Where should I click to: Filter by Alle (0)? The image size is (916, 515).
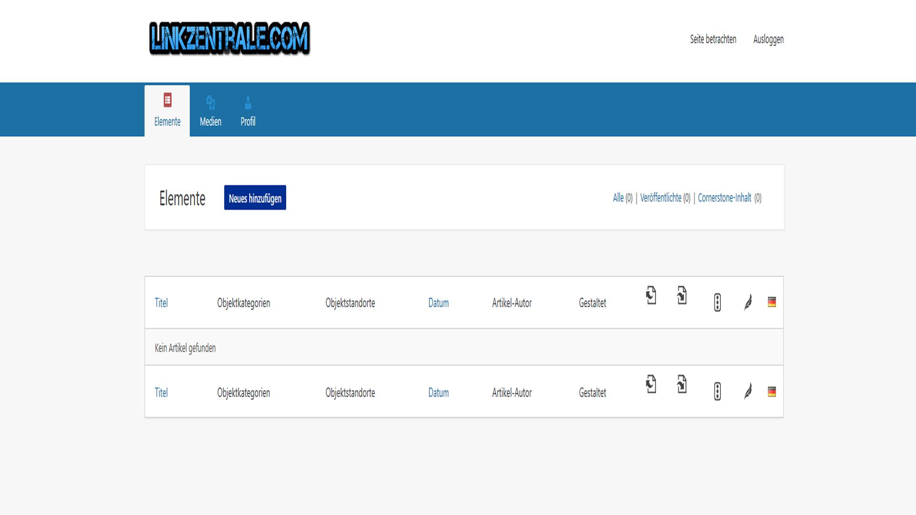[x=623, y=198]
